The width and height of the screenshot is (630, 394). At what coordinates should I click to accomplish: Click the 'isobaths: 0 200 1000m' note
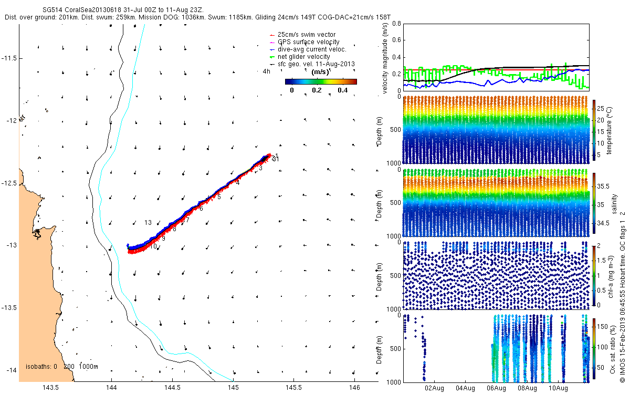(62, 366)
